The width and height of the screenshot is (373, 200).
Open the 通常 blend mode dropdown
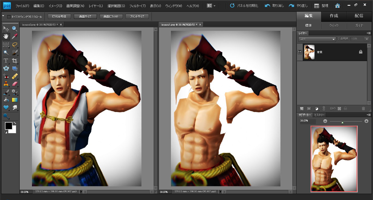[x=317, y=39]
